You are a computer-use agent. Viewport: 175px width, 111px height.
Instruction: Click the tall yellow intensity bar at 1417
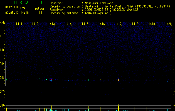[x=119, y=108]
